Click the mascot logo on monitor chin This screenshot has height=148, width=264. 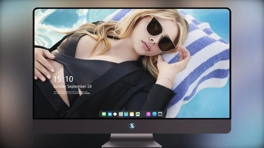[132, 126]
